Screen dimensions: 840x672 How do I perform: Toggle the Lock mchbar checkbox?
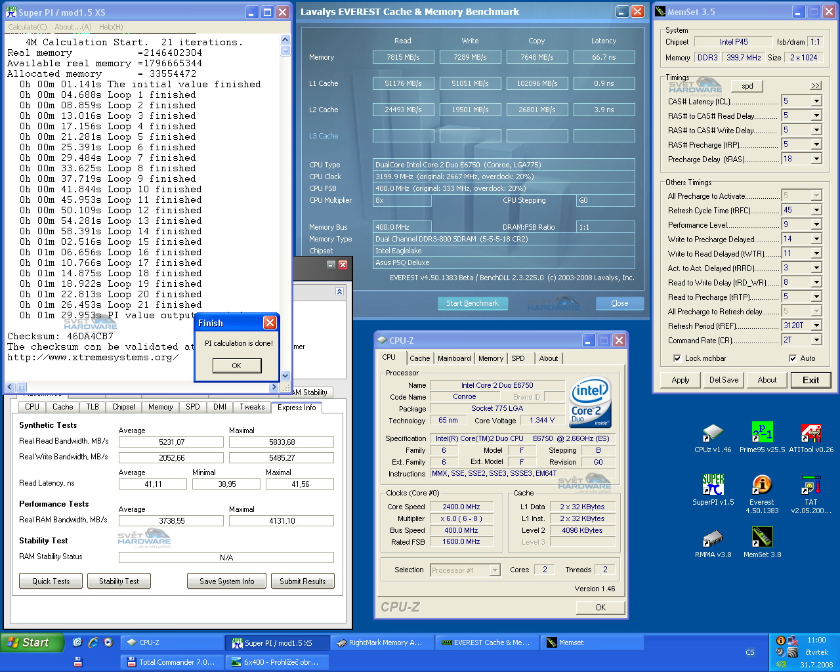[x=677, y=358]
